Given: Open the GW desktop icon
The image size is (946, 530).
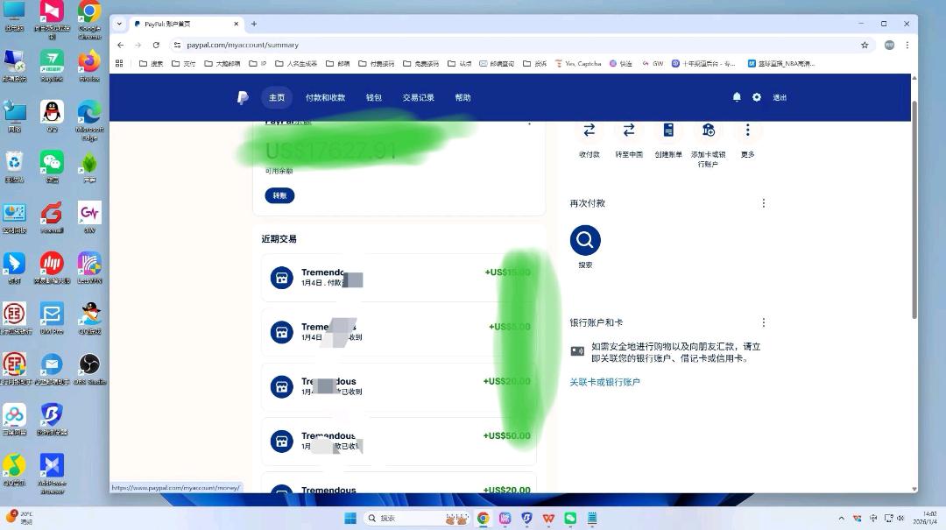Looking at the screenshot, I should tap(89, 217).
